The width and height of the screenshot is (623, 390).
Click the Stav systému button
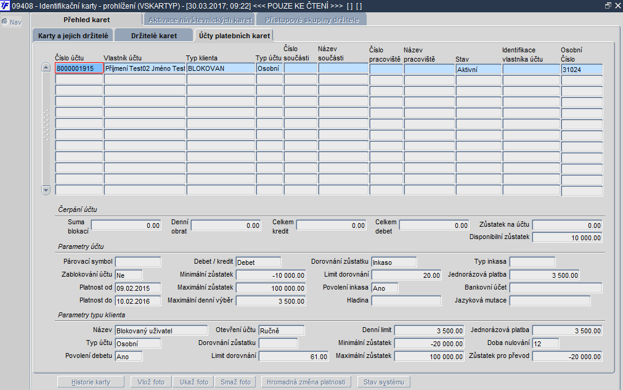(x=384, y=382)
